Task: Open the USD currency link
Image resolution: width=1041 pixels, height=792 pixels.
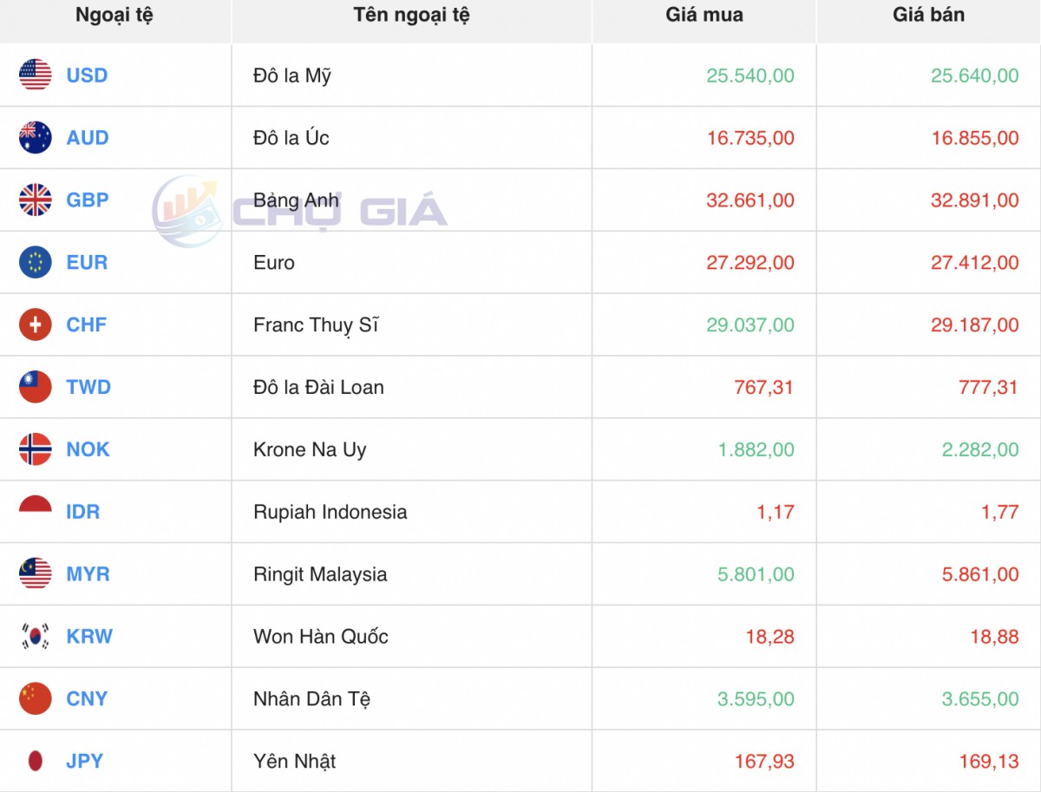Action: point(87,75)
